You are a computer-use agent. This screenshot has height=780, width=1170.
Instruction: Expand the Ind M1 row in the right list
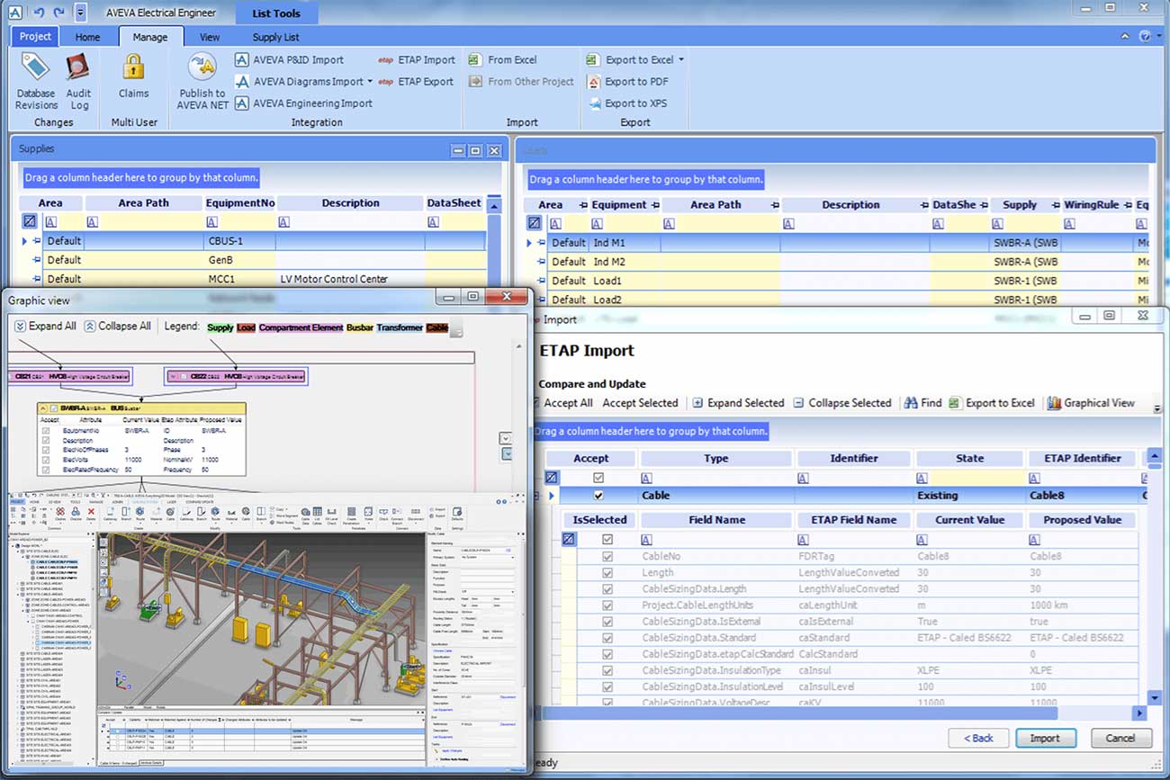(530, 243)
